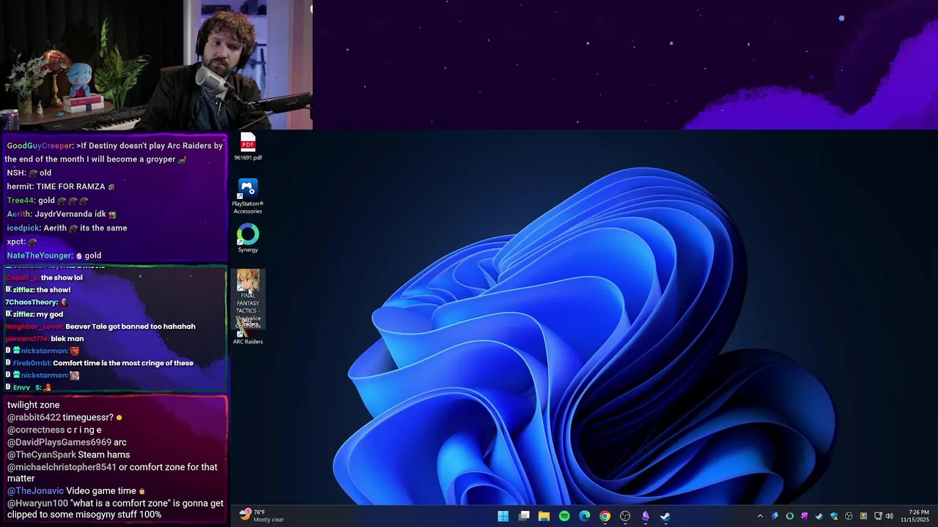The height and width of the screenshot is (527, 938).
Task: Click @michaelchristopher8541 username
Action: click(x=62, y=467)
